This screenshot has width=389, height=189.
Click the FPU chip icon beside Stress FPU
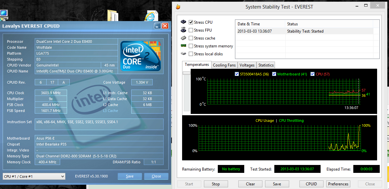(183, 30)
